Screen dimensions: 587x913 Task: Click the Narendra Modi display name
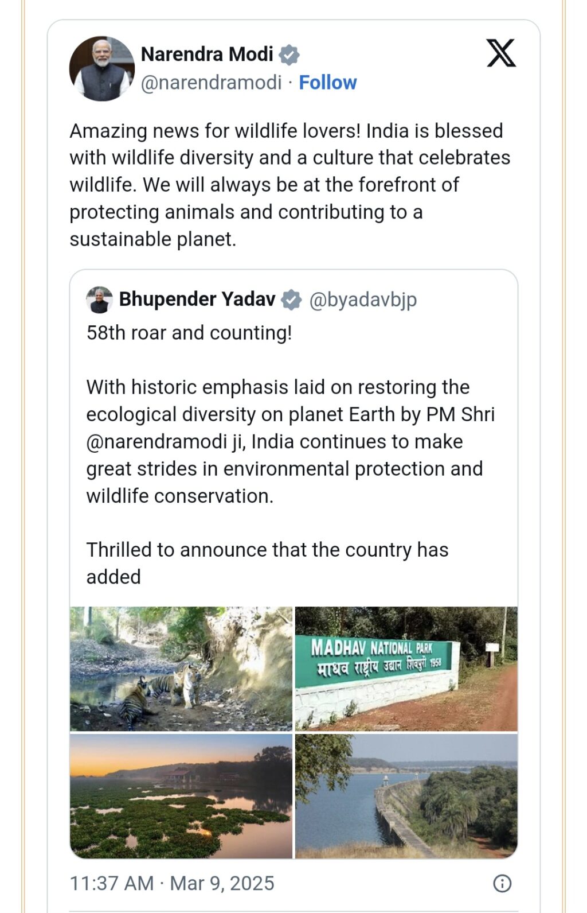(x=207, y=55)
